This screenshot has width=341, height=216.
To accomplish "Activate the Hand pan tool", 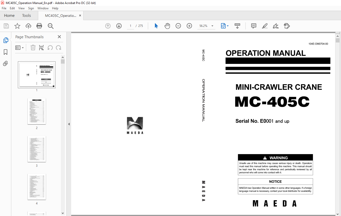I will point(167,26).
